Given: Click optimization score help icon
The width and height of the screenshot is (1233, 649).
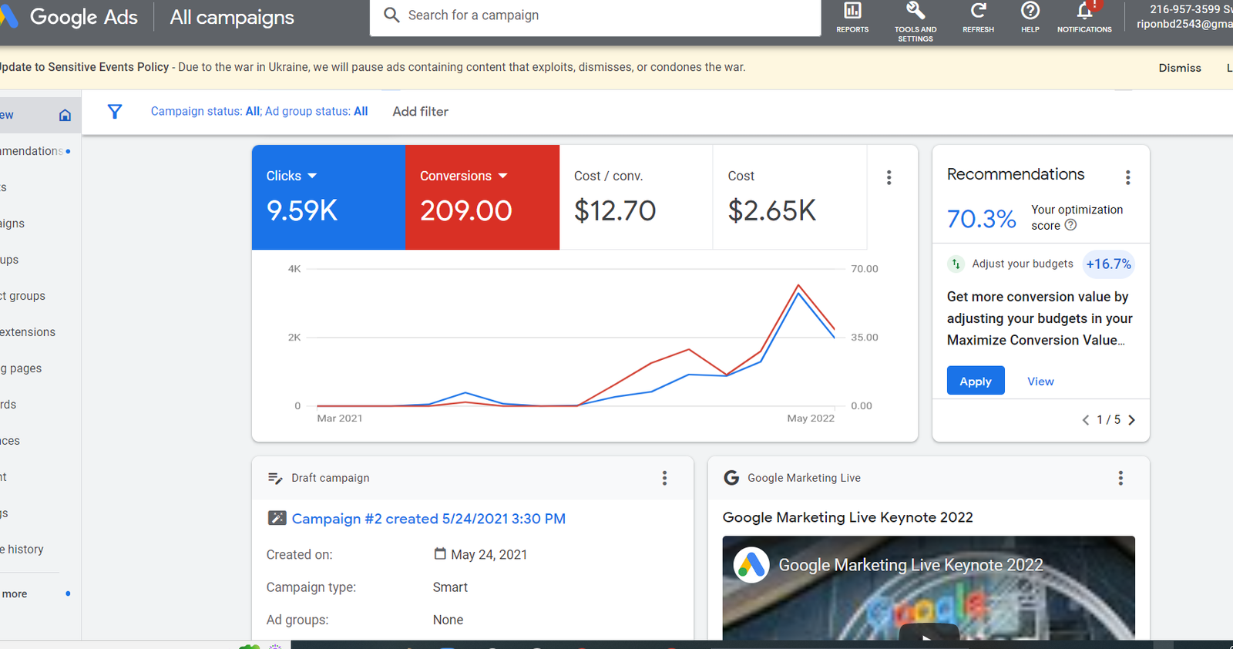Looking at the screenshot, I should pos(1070,225).
